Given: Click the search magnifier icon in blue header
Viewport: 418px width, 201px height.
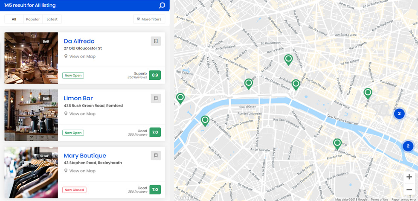Looking at the screenshot, I should click(162, 5).
